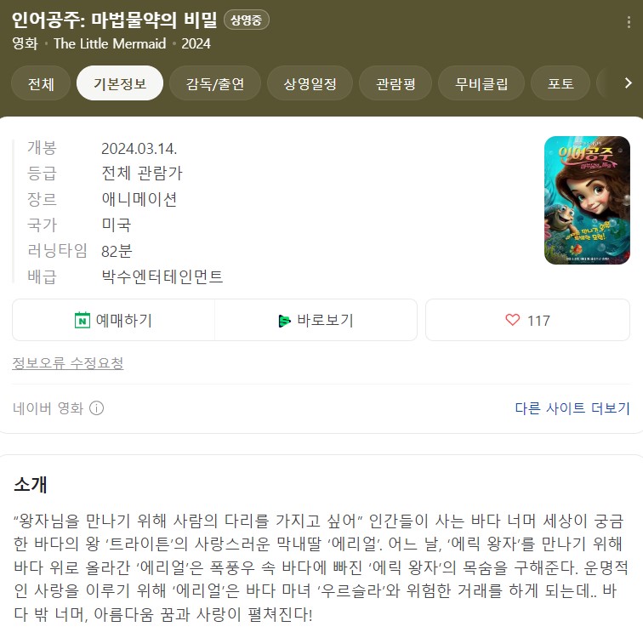Select the 전체 tab
Image resolution: width=643 pixels, height=638 pixels.
pos(41,83)
